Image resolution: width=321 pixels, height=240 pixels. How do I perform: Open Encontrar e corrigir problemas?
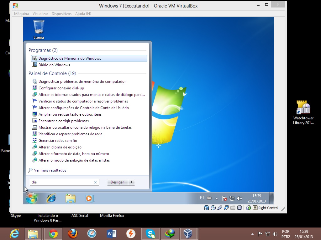click(61, 121)
